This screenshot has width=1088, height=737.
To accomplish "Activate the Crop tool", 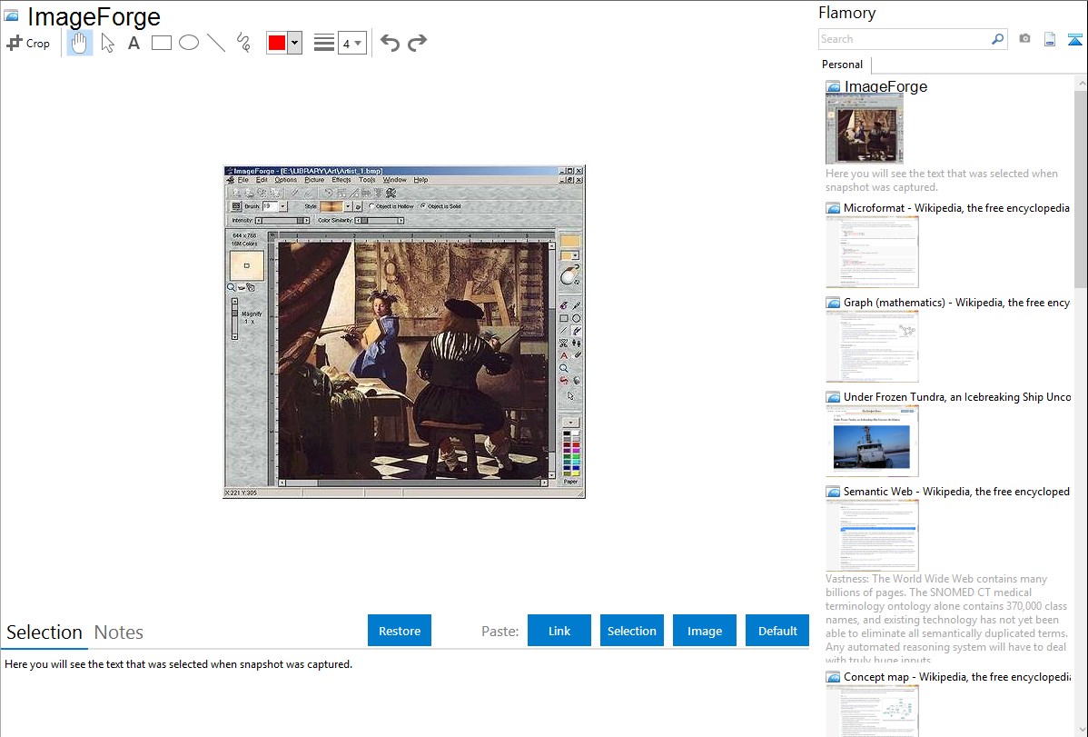I will [x=28, y=43].
